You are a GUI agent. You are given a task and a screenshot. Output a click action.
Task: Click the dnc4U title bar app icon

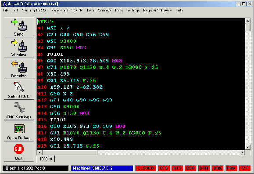click(4, 4)
